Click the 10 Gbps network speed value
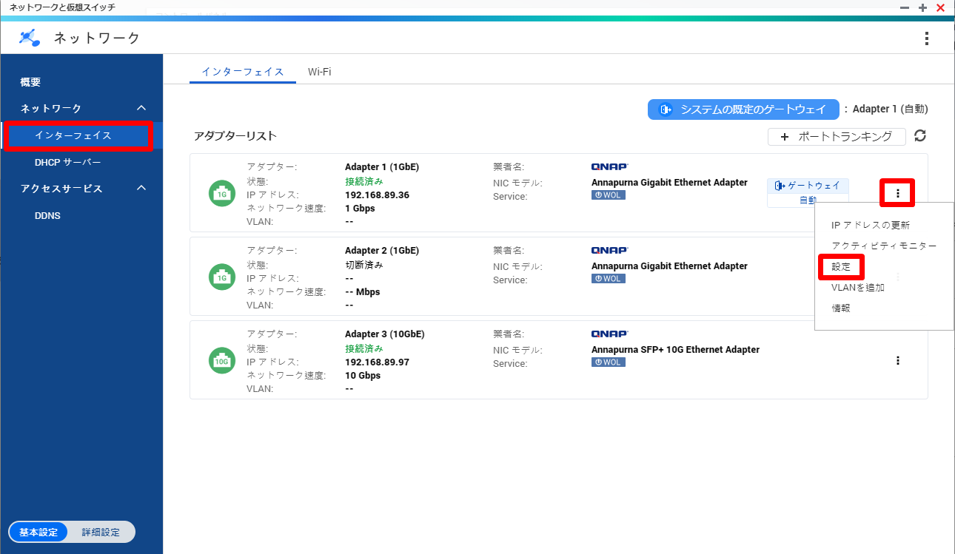This screenshot has width=955, height=554. pos(363,376)
